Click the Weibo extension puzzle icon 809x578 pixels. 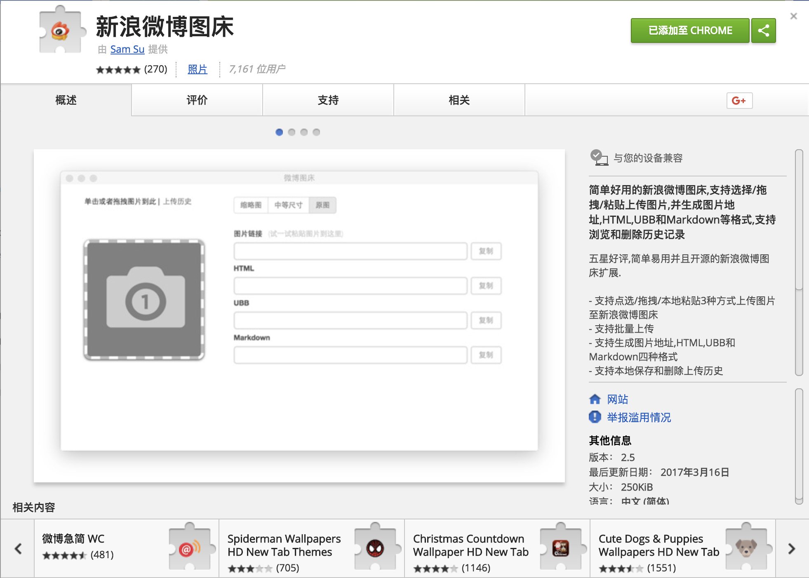(61, 31)
